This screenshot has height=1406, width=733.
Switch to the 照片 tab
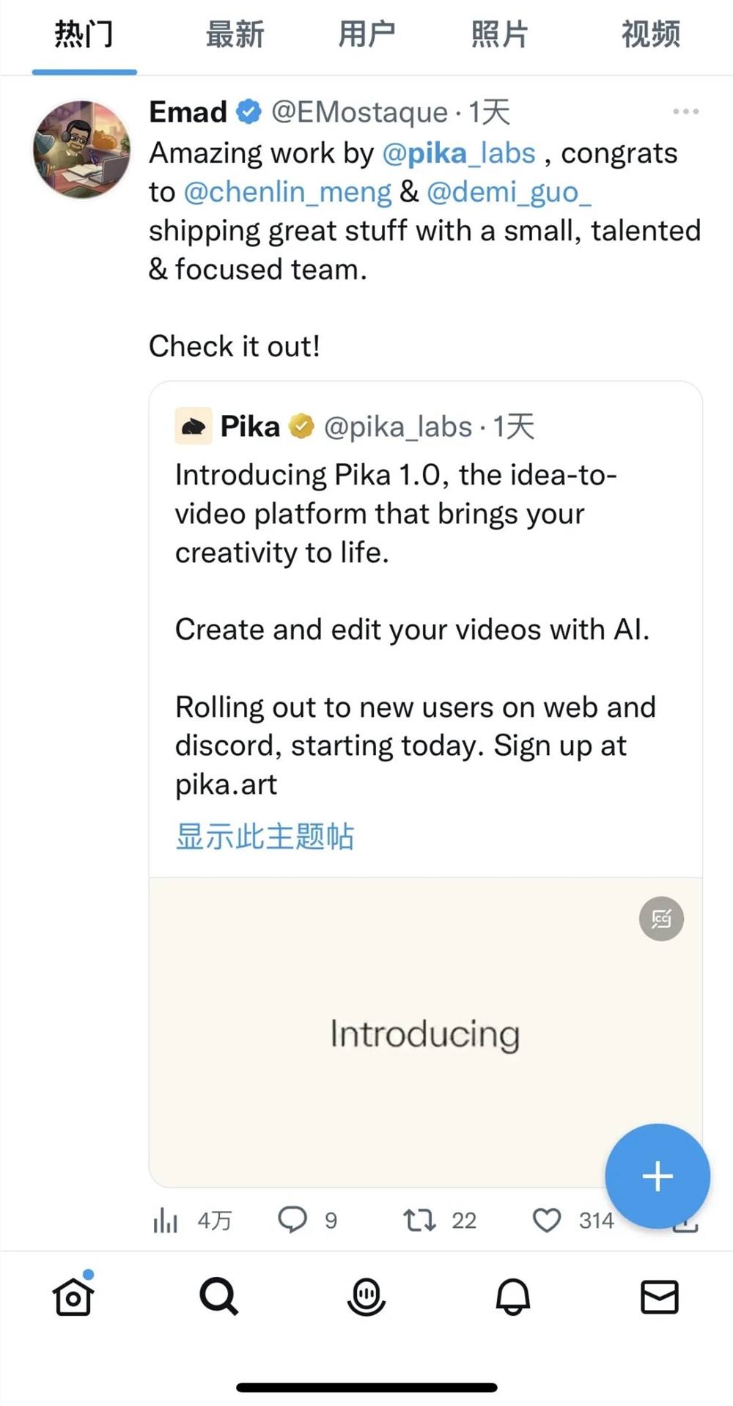click(x=499, y=34)
